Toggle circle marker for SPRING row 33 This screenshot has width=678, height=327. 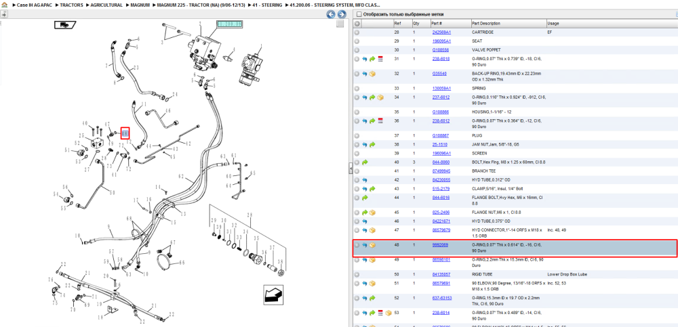click(357, 89)
